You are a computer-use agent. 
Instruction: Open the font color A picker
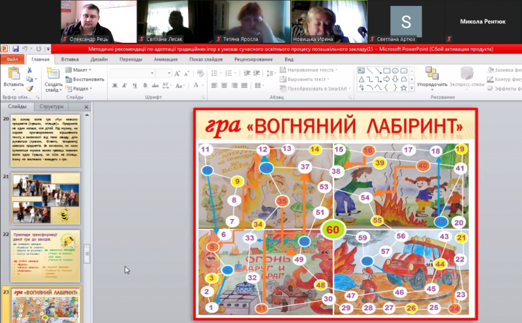coord(198,85)
